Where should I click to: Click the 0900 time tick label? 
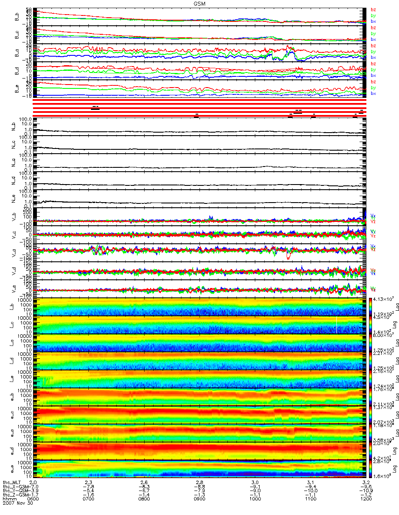tap(199, 499)
